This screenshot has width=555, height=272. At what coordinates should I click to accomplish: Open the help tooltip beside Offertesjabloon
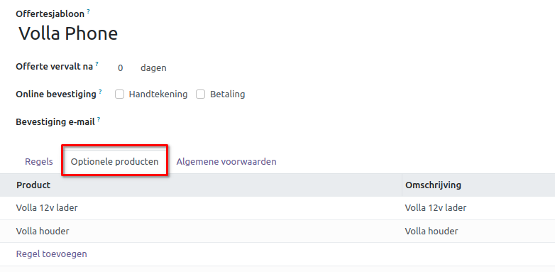pyautogui.click(x=88, y=11)
